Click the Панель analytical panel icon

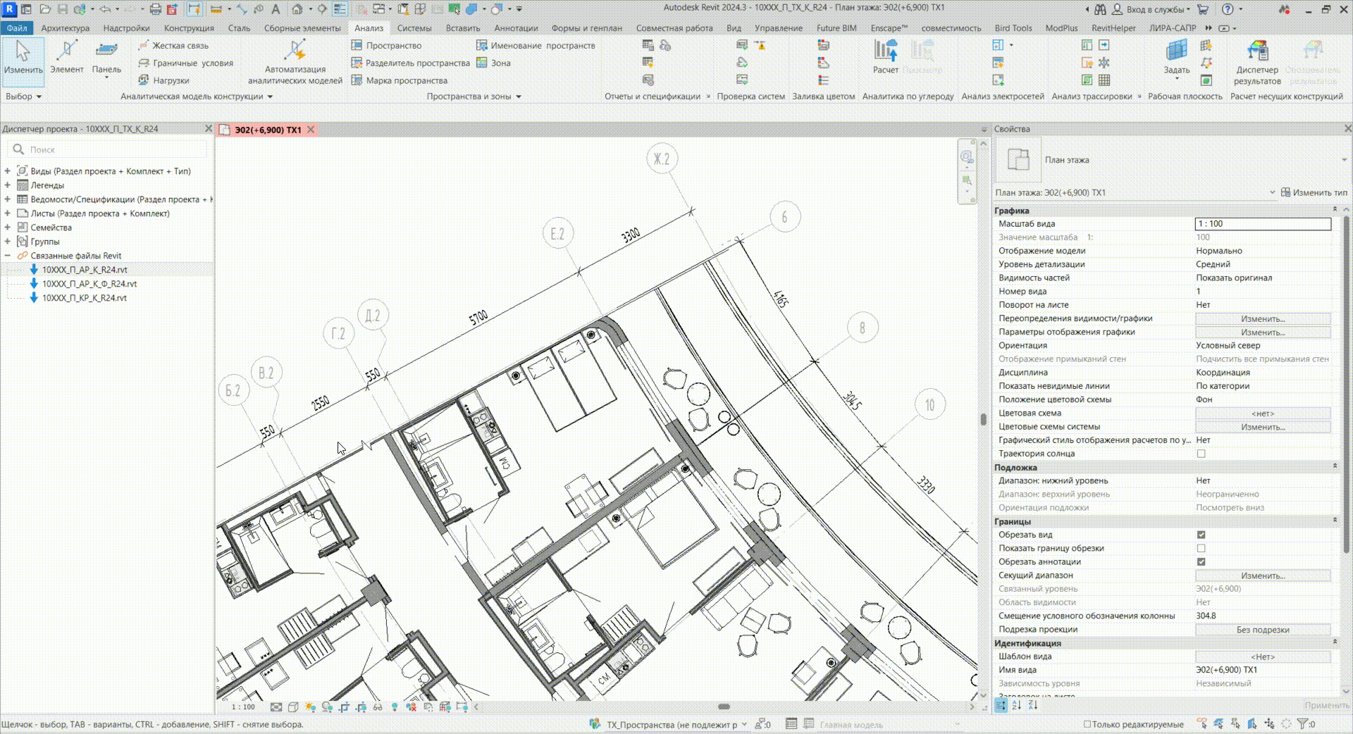pyautogui.click(x=106, y=50)
